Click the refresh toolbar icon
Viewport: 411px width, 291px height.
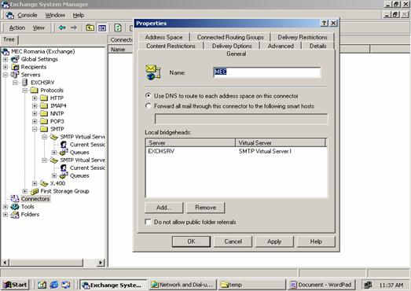coord(118,28)
